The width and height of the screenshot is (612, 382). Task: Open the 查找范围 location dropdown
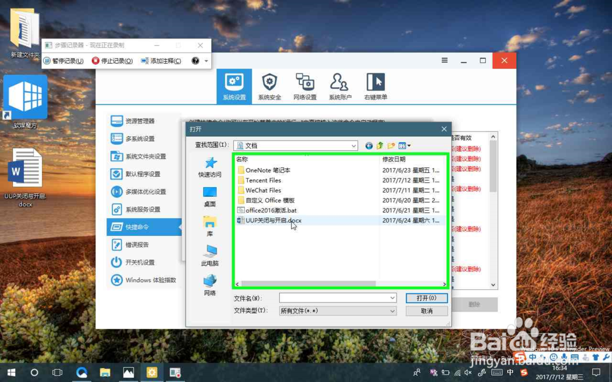point(354,145)
